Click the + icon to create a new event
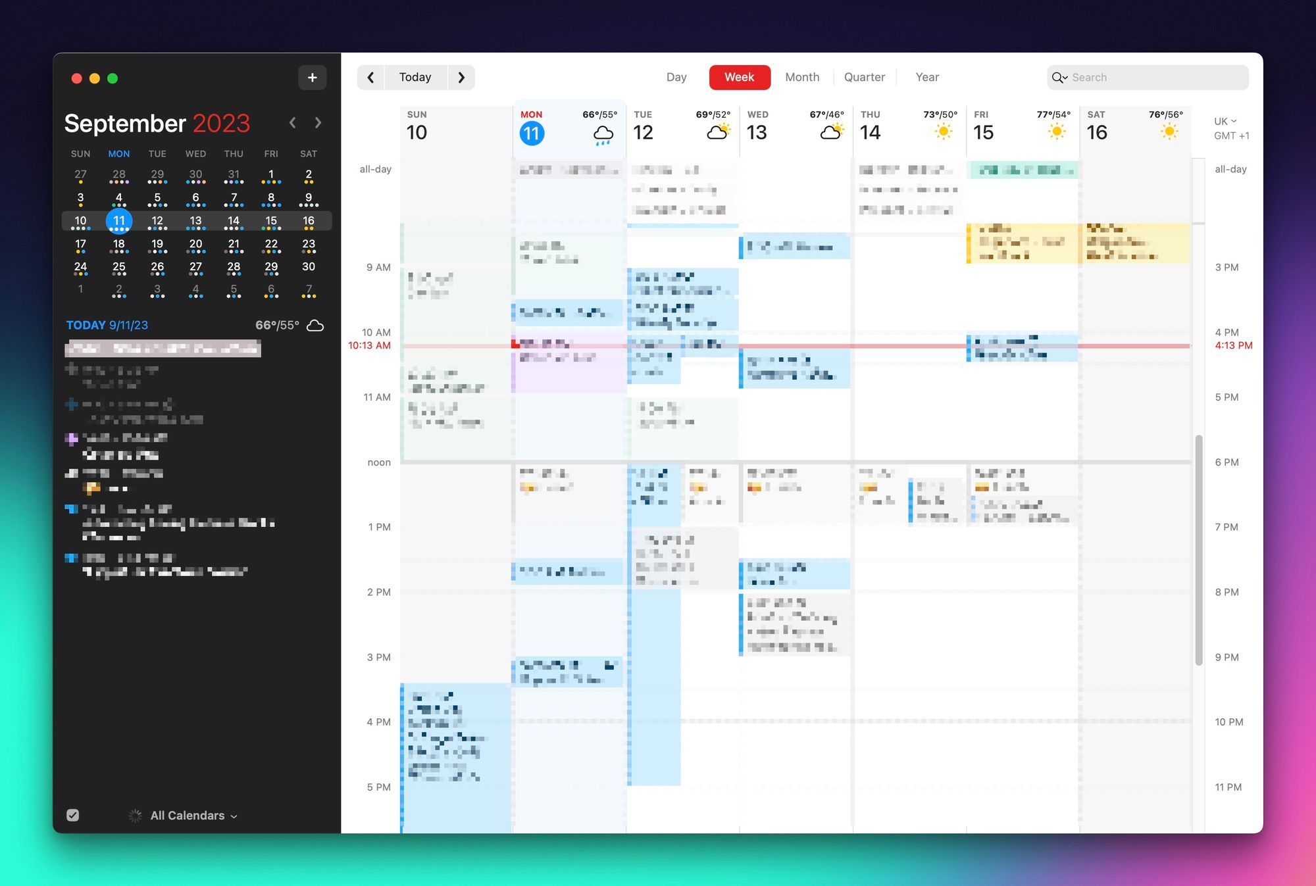Viewport: 1316px width, 886px height. pyautogui.click(x=313, y=77)
